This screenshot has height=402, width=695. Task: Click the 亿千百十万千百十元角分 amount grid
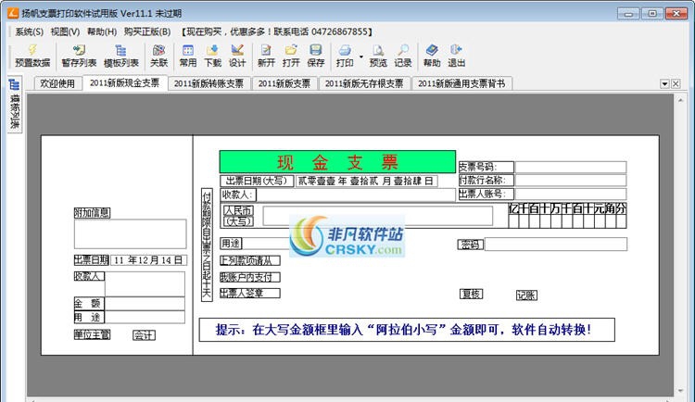coord(567,216)
